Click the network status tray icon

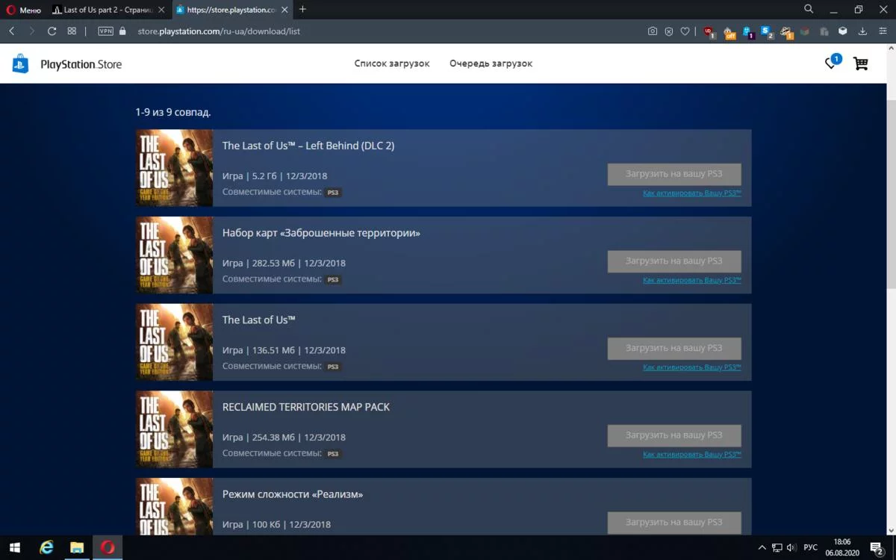[x=777, y=548]
